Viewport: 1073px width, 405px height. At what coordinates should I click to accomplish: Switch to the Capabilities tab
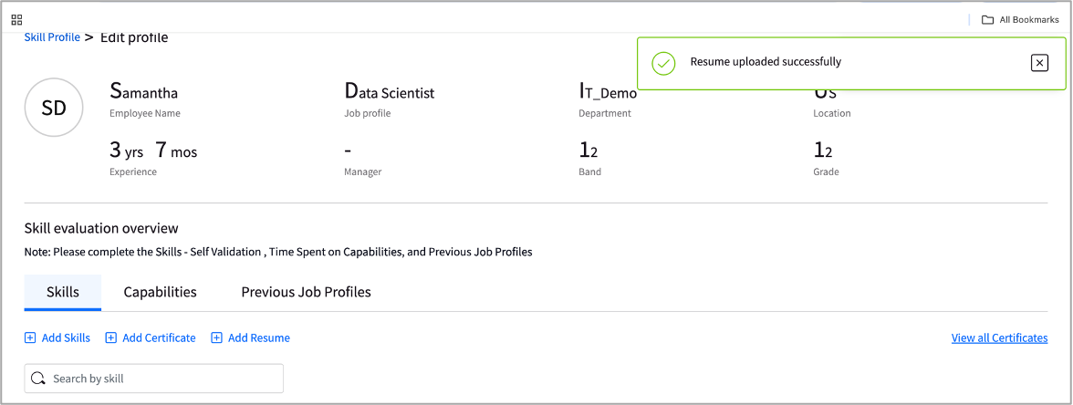pos(161,292)
